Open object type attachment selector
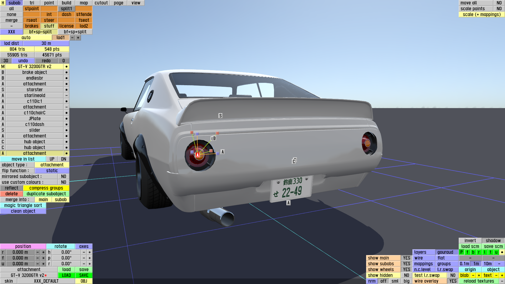 (52, 165)
